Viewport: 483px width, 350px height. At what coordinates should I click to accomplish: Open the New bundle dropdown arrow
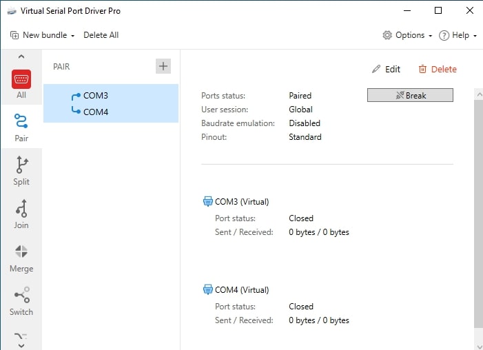coord(73,36)
